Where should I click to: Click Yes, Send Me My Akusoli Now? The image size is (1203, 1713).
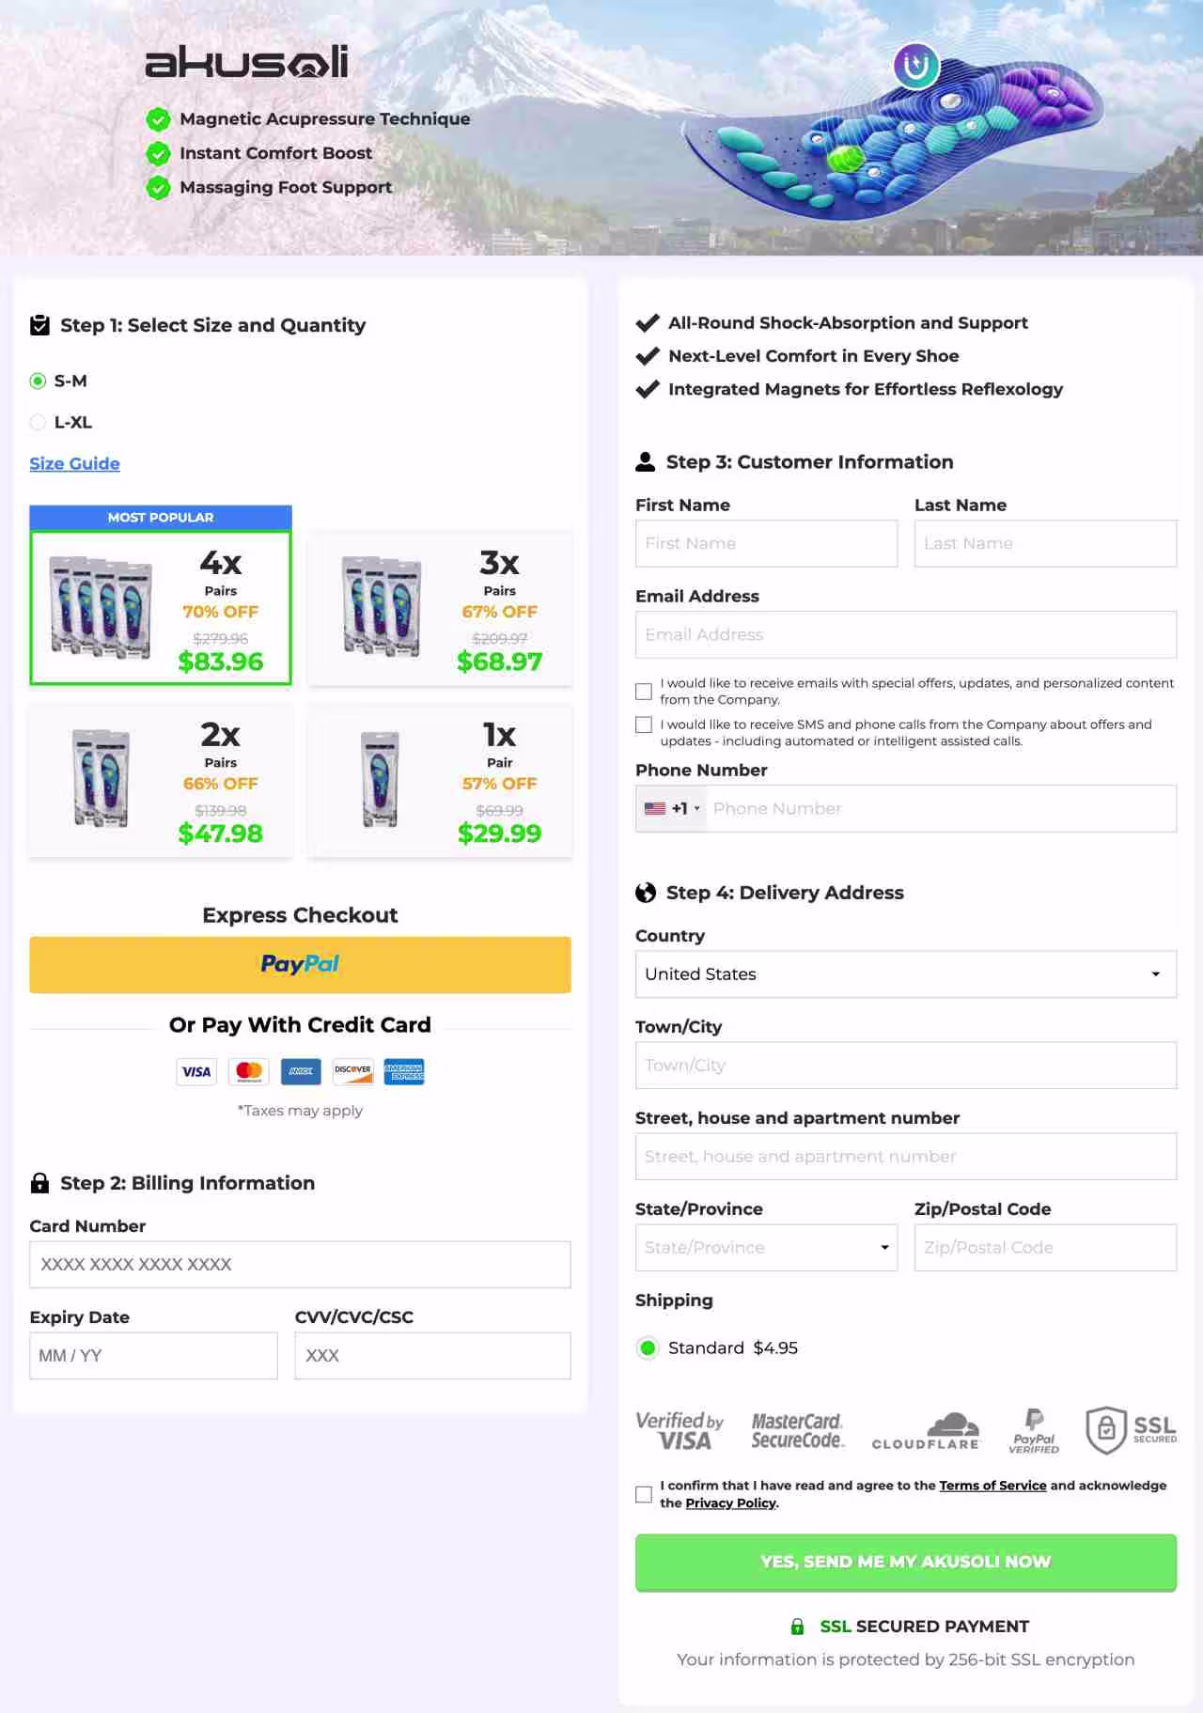(x=906, y=1562)
